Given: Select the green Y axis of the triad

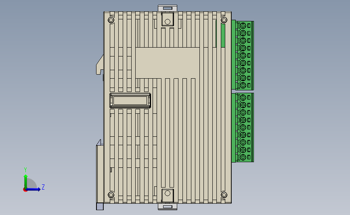Looking at the screenshot, I should [26, 182].
